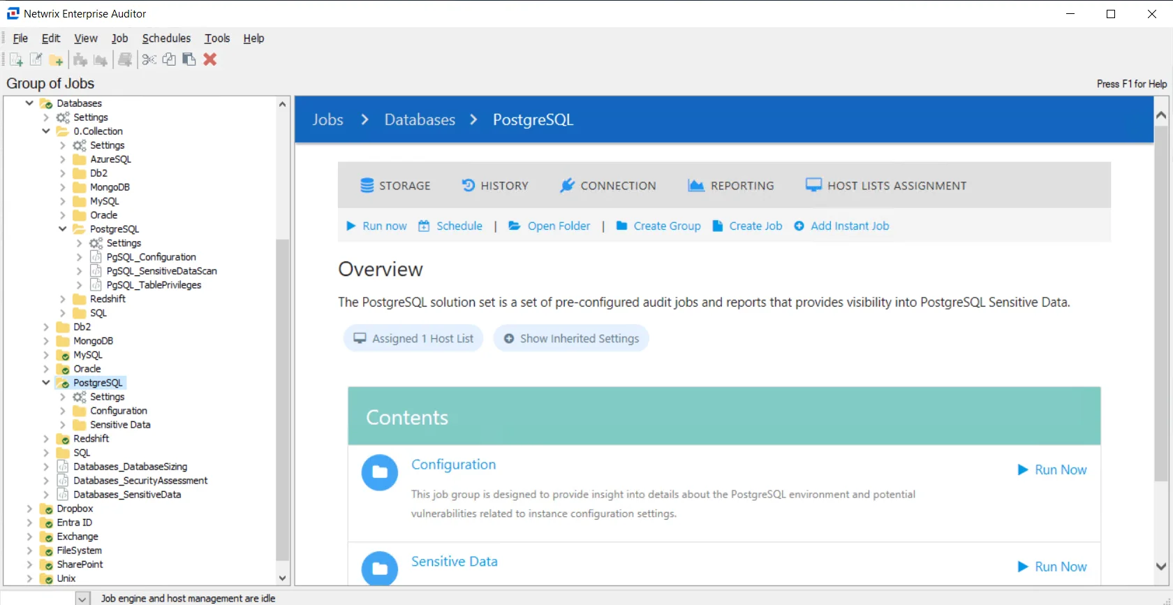This screenshot has width=1173, height=605.
Task: Expand the AzureSQL folder node
Action: [x=63, y=159]
